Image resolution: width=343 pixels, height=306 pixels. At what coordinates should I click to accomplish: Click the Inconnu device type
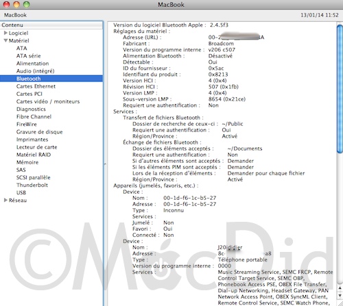pyautogui.click(x=174, y=210)
